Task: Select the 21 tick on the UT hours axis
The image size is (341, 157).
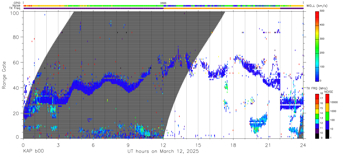Action: [268, 145]
